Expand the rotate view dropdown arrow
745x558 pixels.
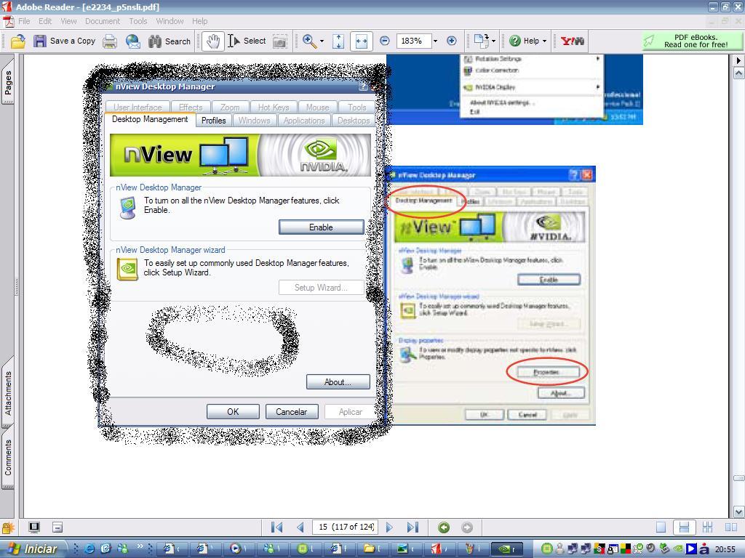click(x=494, y=41)
